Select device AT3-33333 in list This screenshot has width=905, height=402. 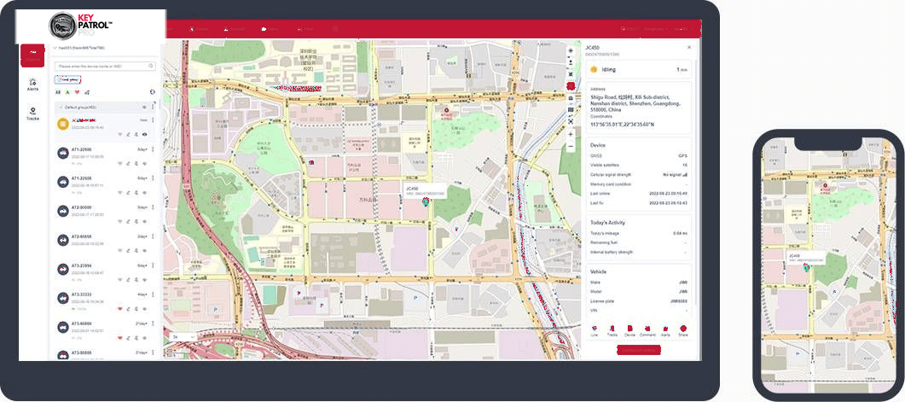tap(105, 301)
